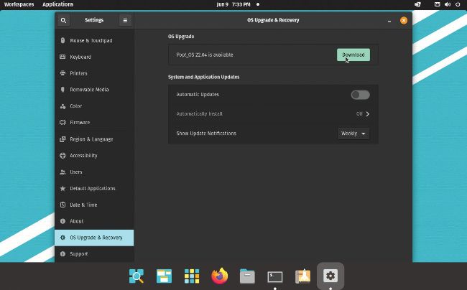Select Date & Time in sidebar

[83, 205]
